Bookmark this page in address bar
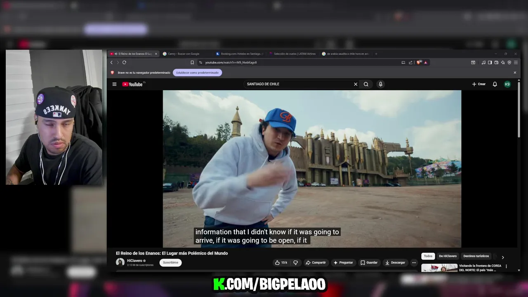The height and width of the screenshot is (297, 528). [x=192, y=62]
